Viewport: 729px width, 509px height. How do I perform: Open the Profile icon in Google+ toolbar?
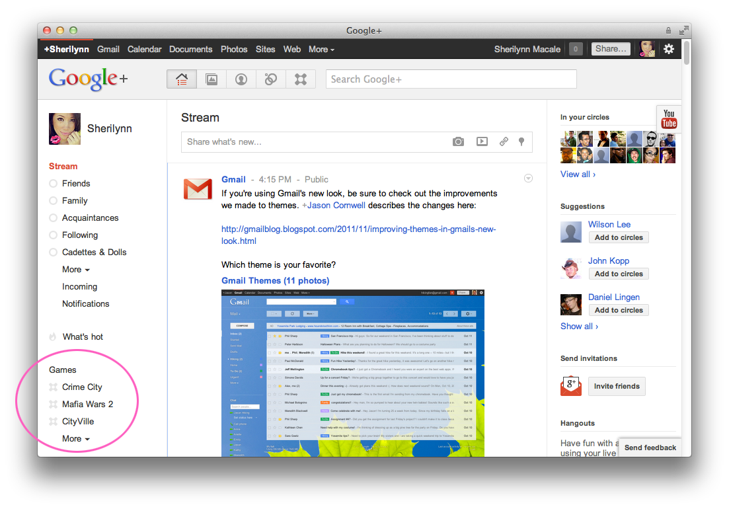point(241,79)
